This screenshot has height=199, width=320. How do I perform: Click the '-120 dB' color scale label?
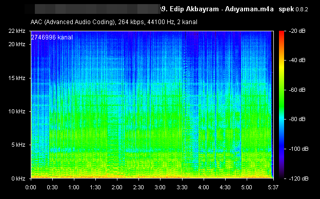[x=298, y=178]
